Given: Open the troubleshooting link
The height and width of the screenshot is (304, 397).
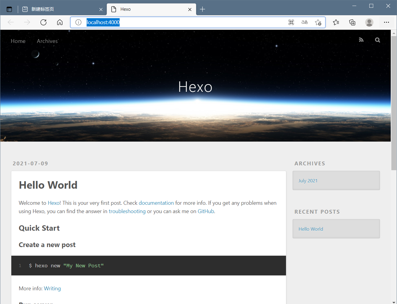Looking at the screenshot, I should pos(127,211).
